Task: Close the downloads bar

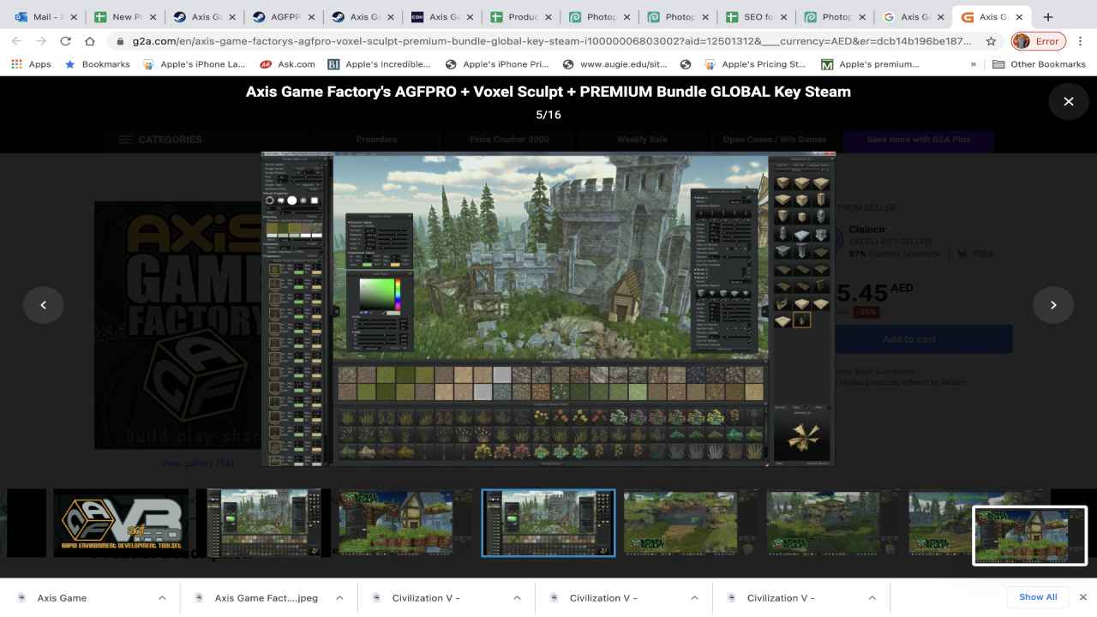Action: coord(1082,597)
